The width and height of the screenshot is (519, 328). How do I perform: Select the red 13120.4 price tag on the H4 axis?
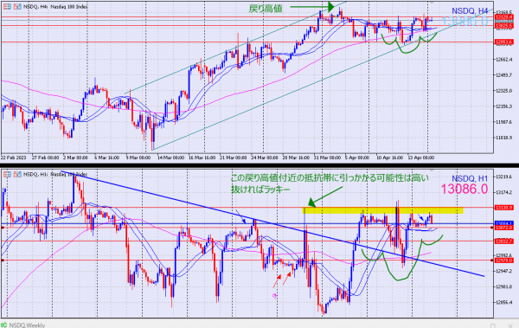coord(504,17)
